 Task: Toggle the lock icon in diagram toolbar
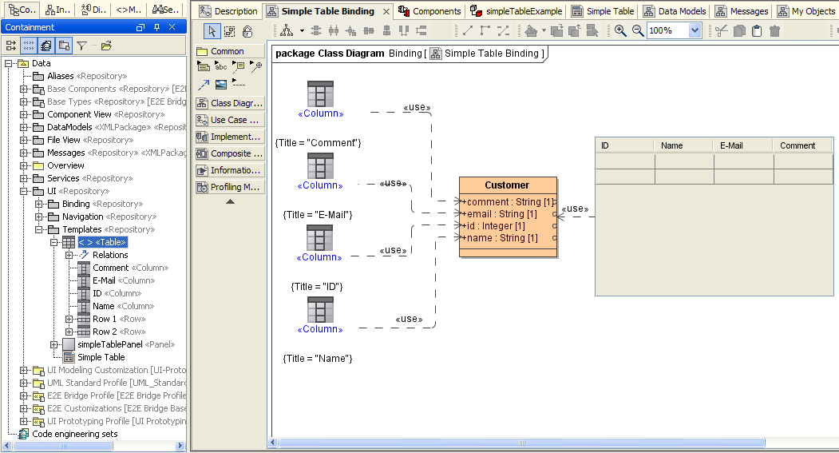(x=247, y=31)
